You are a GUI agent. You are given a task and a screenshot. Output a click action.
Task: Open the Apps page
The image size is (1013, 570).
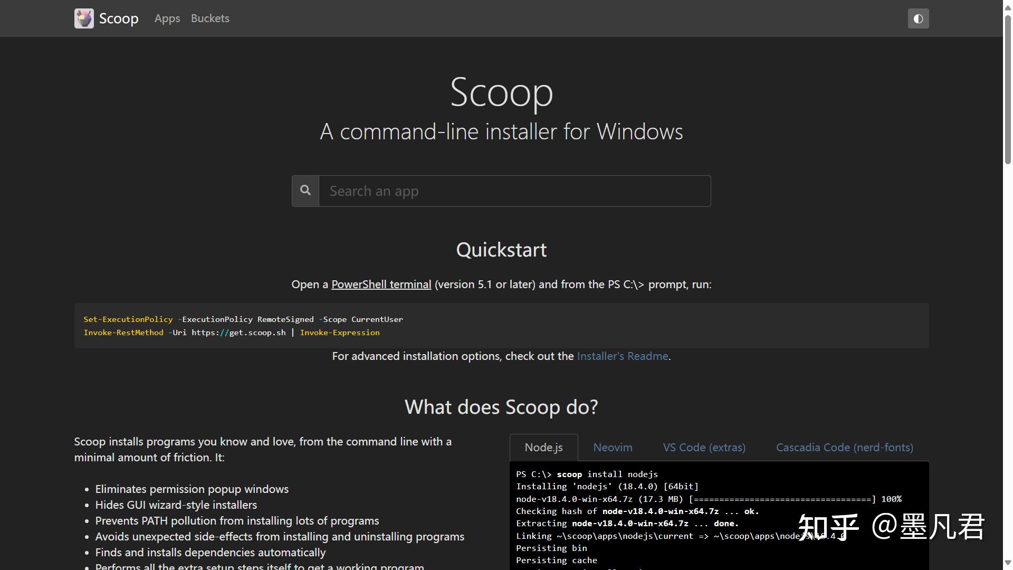(167, 18)
